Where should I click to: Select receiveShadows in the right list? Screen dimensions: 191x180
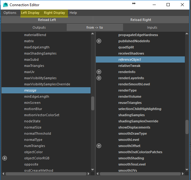131,53
